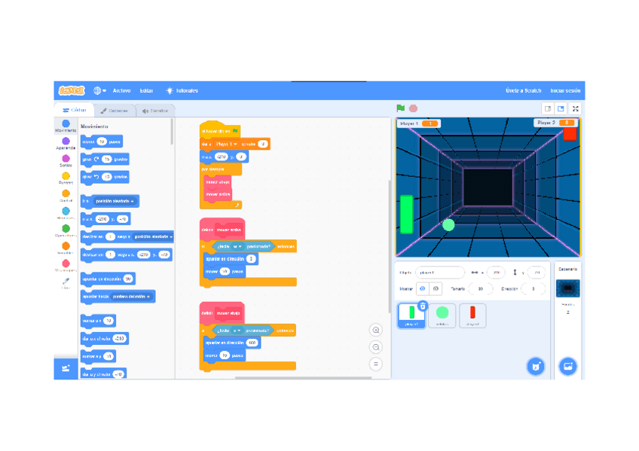Viewport: 639px width, 451px height.
Task: Open posición aleatoria dropdown in 'ir a' block
Action: coord(115,201)
